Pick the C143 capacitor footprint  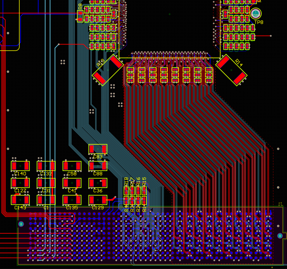(20, 200)
